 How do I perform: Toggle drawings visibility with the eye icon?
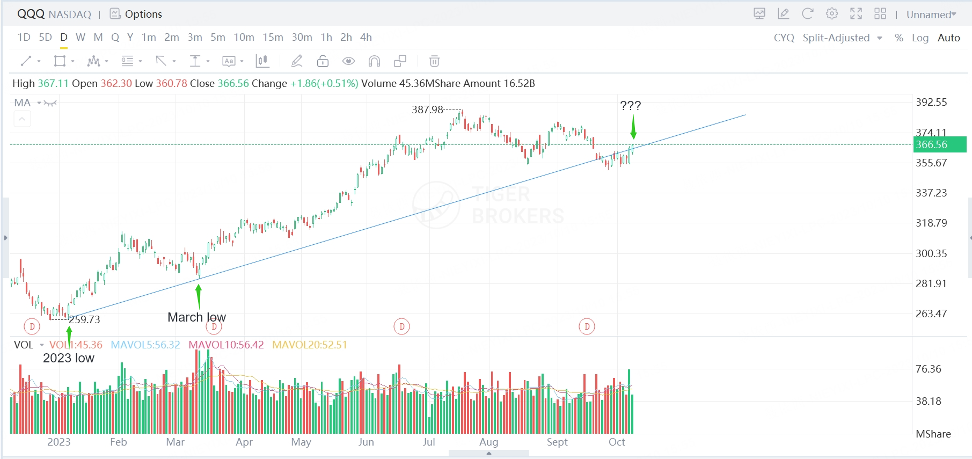point(348,61)
